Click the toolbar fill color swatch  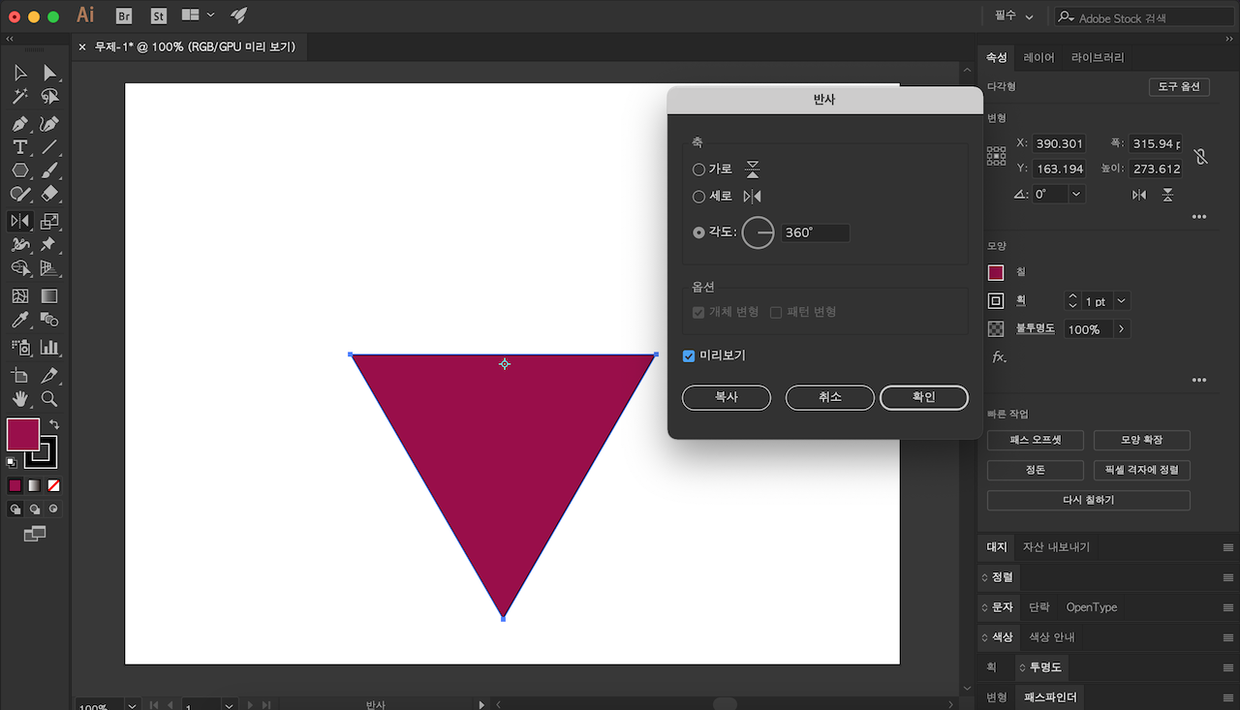(x=23, y=435)
